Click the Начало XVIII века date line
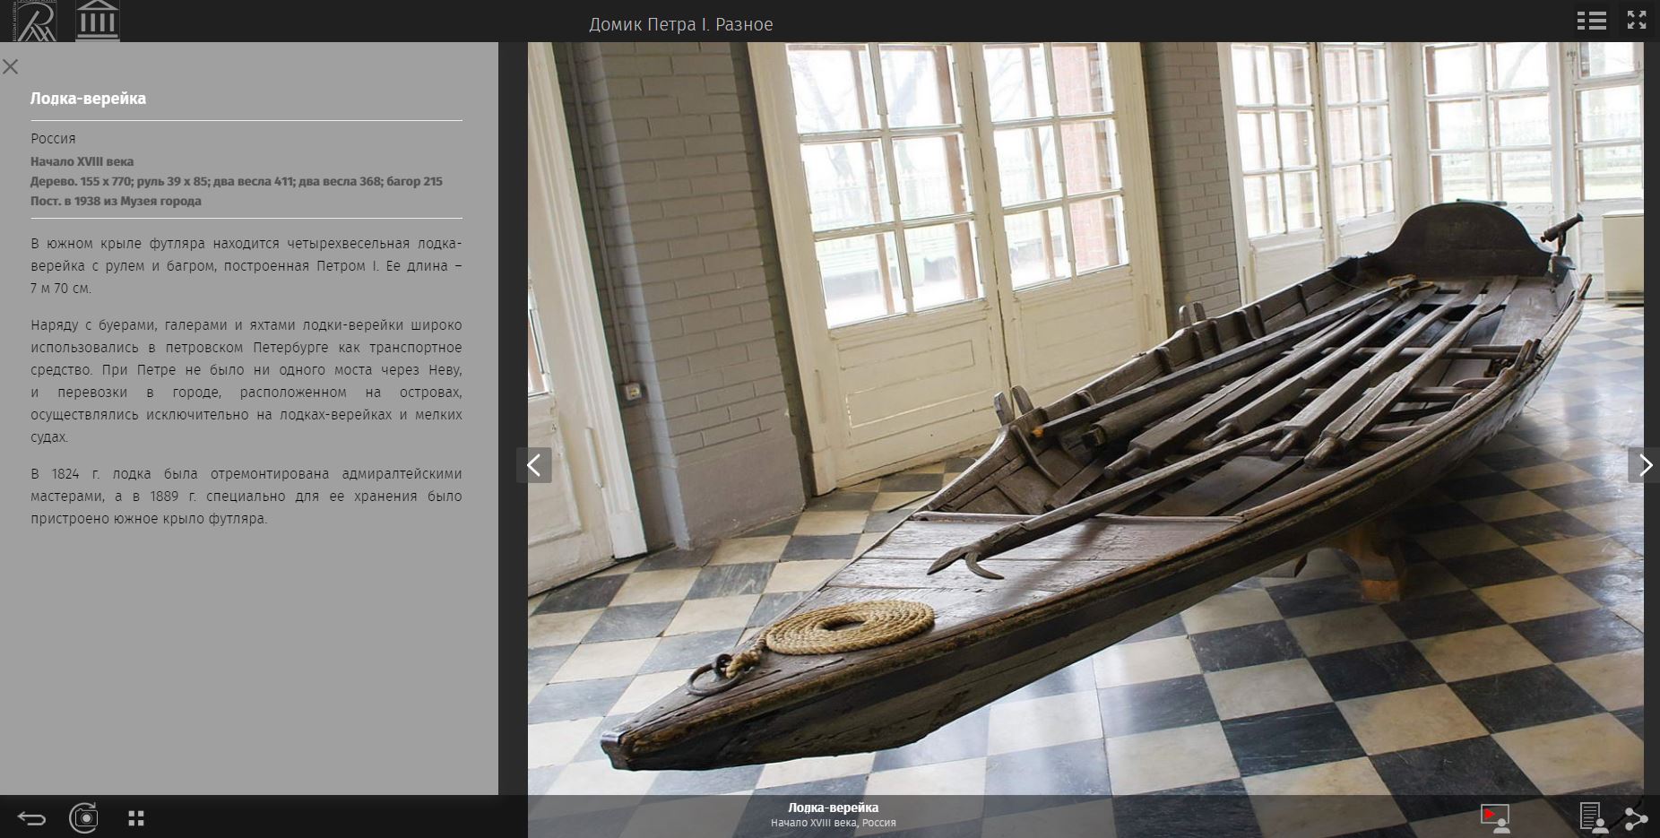 coord(82,162)
